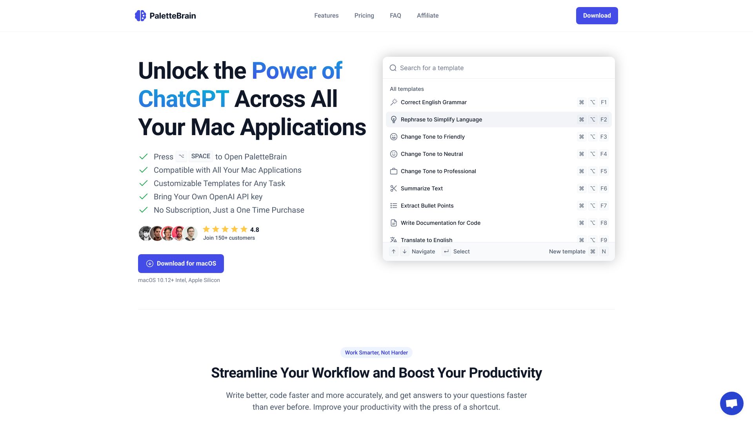Toggle the Change Tone to Professional template
Viewport: 753px width, 423px height.
tap(498, 171)
